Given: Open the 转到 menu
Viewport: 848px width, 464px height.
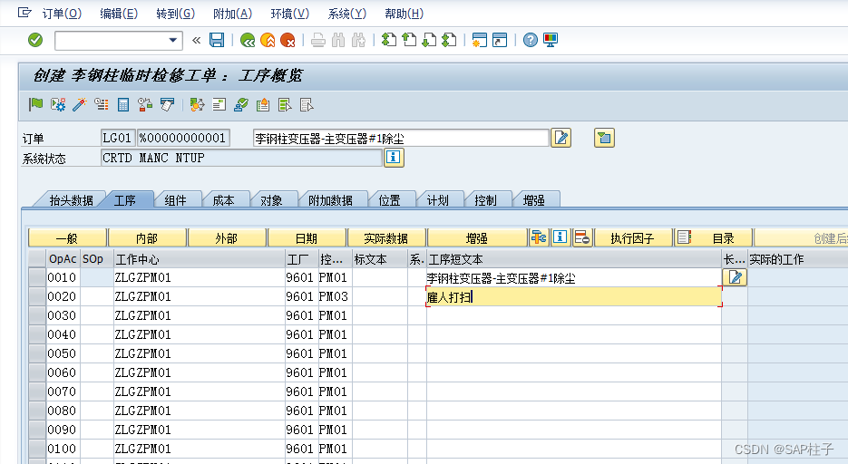Looking at the screenshot, I should (x=175, y=14).
